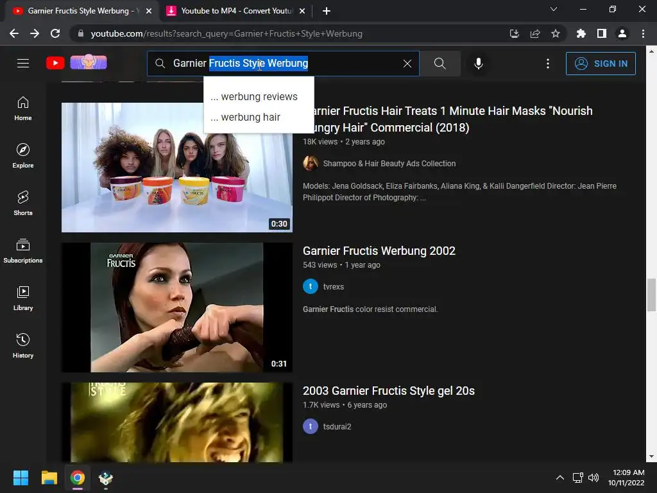This screenshot has width=657, height=493.
Task: Open clock showing 12:09 AM
Action: point(626,478)
